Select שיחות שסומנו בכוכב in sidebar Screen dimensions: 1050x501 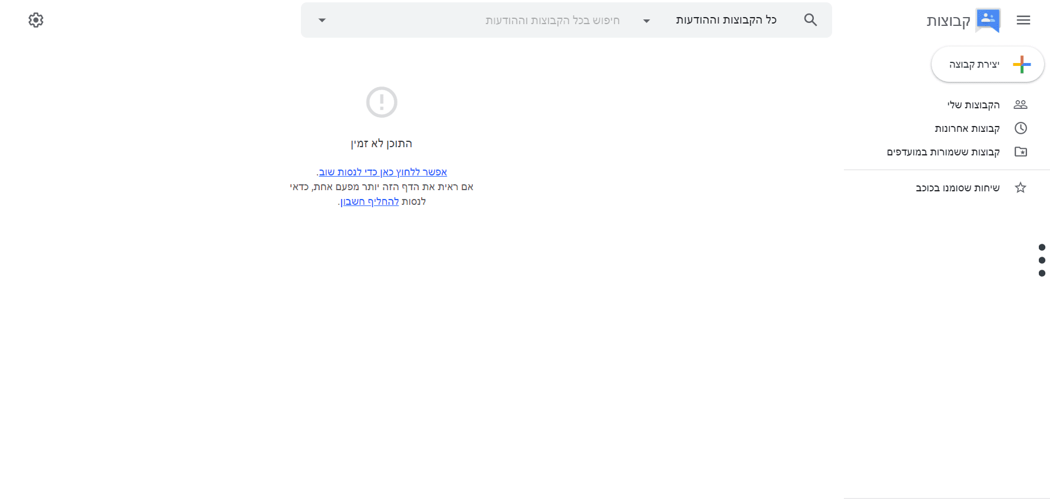tap(957, 188)
